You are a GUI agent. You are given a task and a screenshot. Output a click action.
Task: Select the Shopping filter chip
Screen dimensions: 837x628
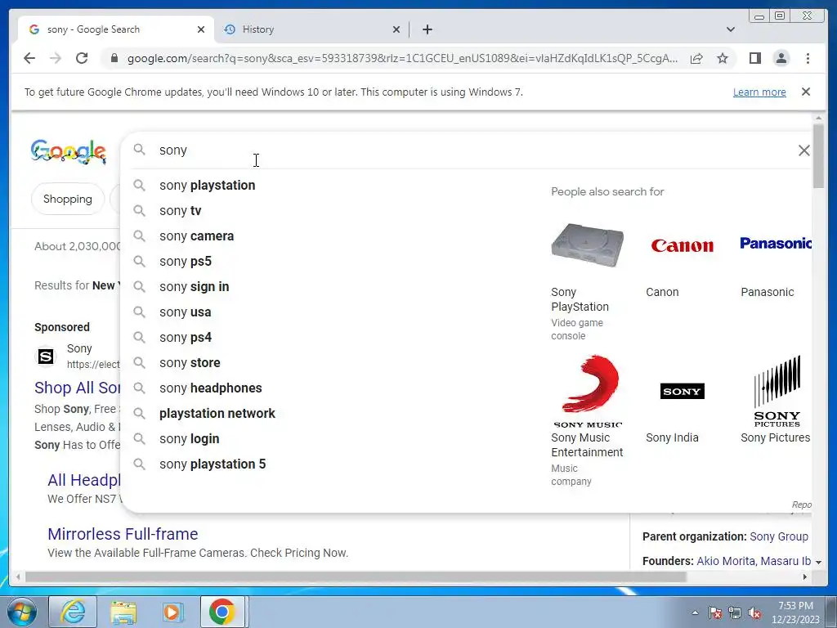tap(67, 200)
